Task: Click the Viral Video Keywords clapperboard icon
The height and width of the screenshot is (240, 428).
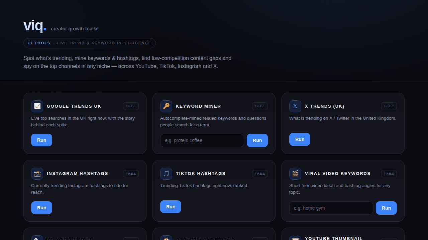Action: tap(295, 174)
